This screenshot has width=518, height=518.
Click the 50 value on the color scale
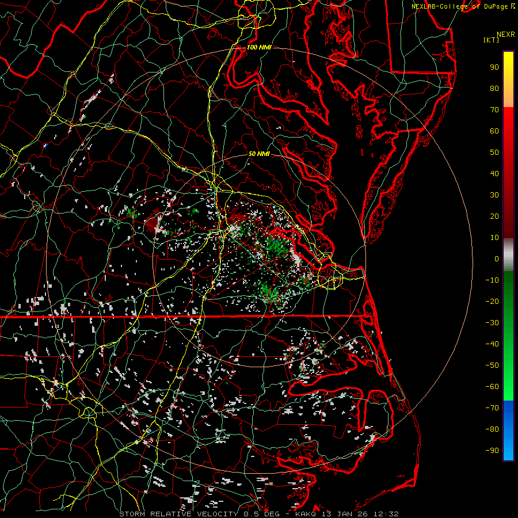click(x=494, y=153)
